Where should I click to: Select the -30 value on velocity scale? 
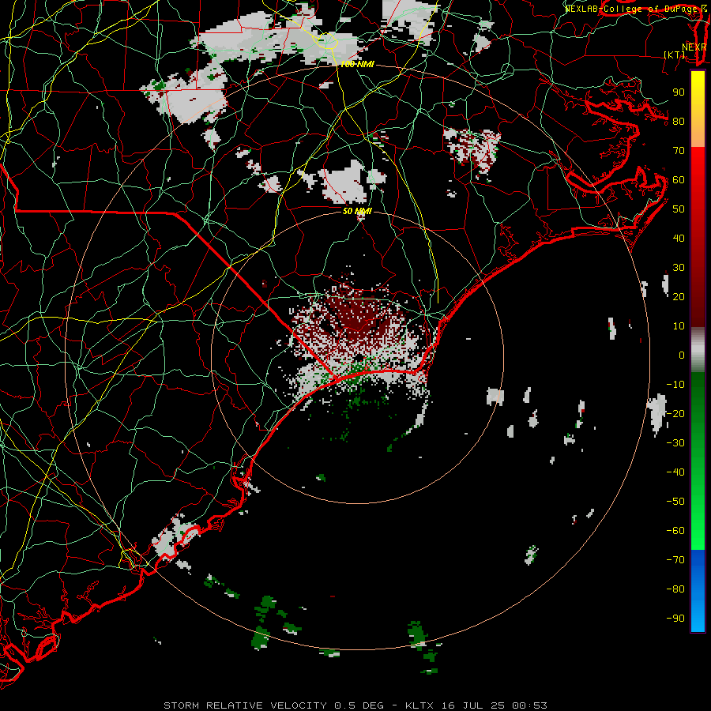point(675,443)
